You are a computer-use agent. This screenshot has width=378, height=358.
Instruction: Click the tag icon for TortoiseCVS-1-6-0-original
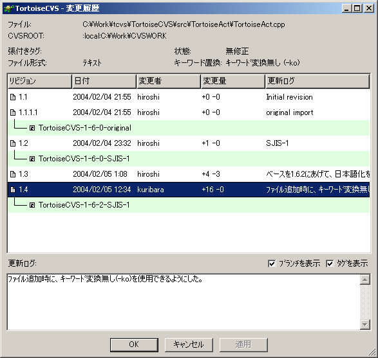[32, 128]
